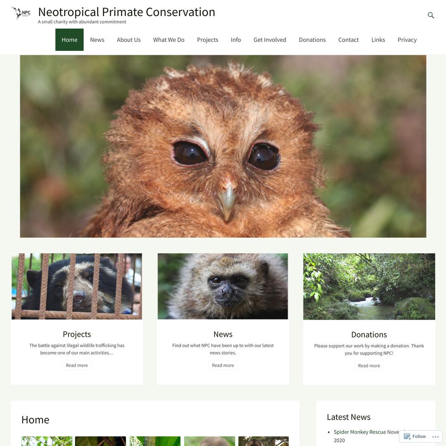
Task: Open the Spider Monkey Rescue news link
Action: tap(366, 436)
